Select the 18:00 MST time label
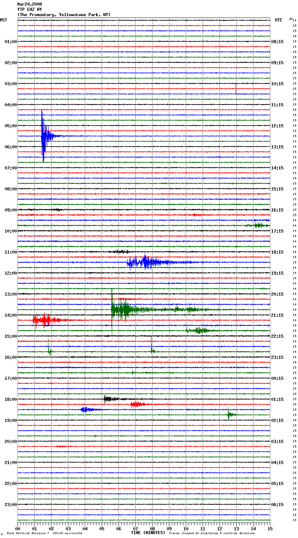The image size is (298, 538). pyautogui.click(x=11, y=399)
